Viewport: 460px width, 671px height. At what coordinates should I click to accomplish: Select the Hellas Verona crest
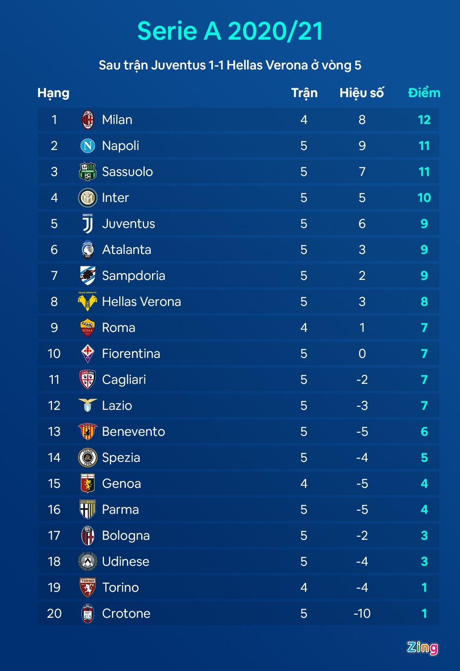pyautogui.click(x=88, y=302)
